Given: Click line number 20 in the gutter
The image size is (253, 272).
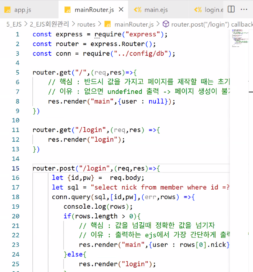Looking at the screenshot, I should coord(15,216).
